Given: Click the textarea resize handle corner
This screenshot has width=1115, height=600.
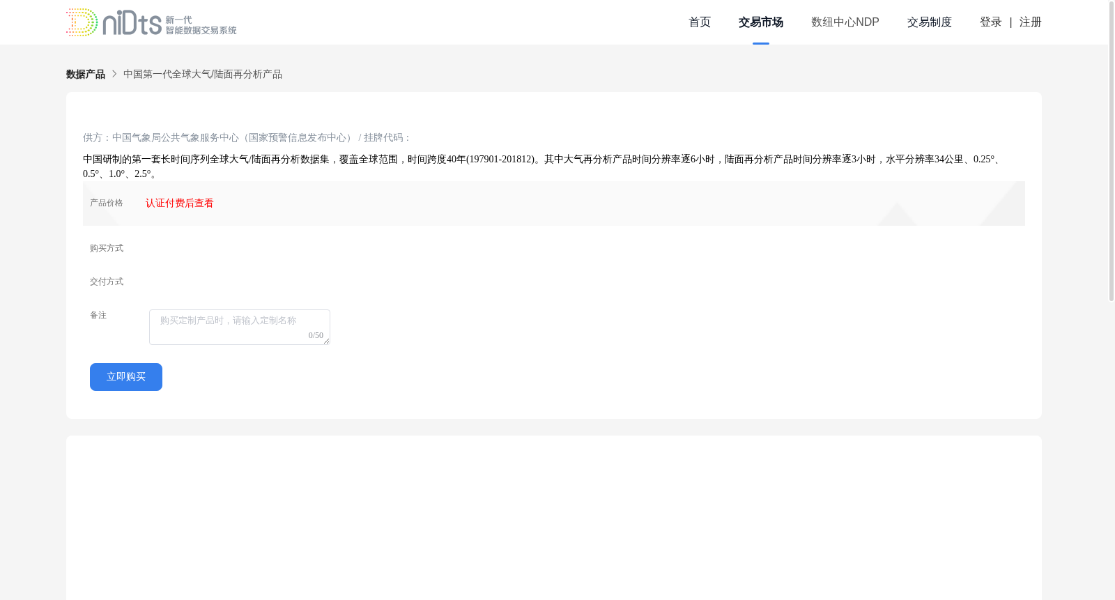Looking at the screenshot, I should click(326, 341).
